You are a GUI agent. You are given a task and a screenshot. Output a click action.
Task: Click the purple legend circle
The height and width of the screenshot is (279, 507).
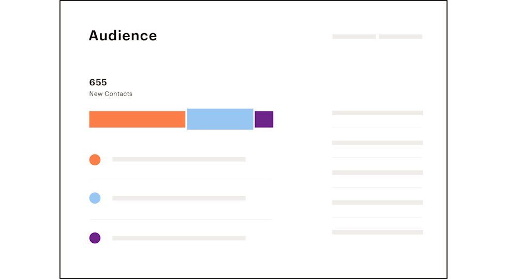[x=95, y=238]
